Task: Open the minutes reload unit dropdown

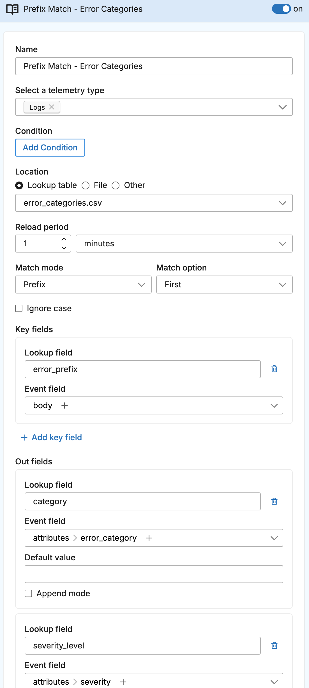Action: 184,244
